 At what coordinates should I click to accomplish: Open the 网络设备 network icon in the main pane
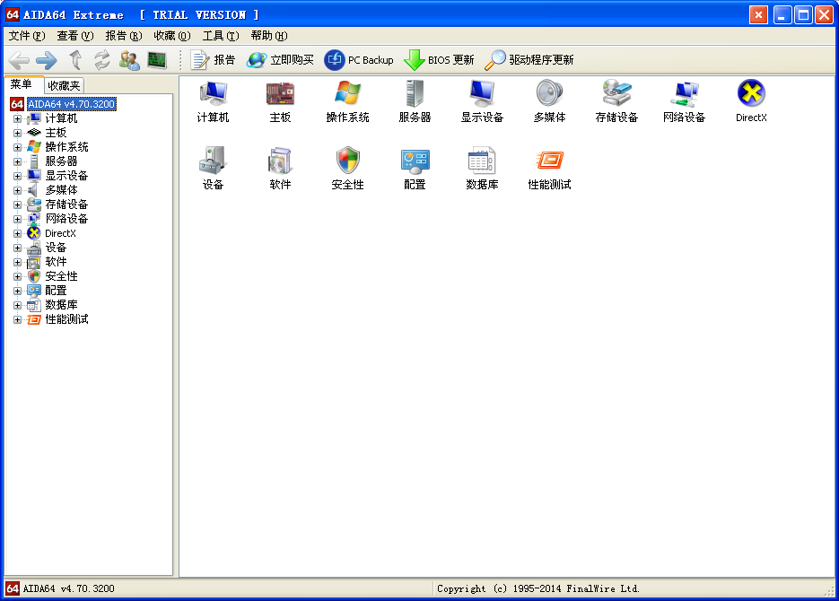tap(684, 101)
